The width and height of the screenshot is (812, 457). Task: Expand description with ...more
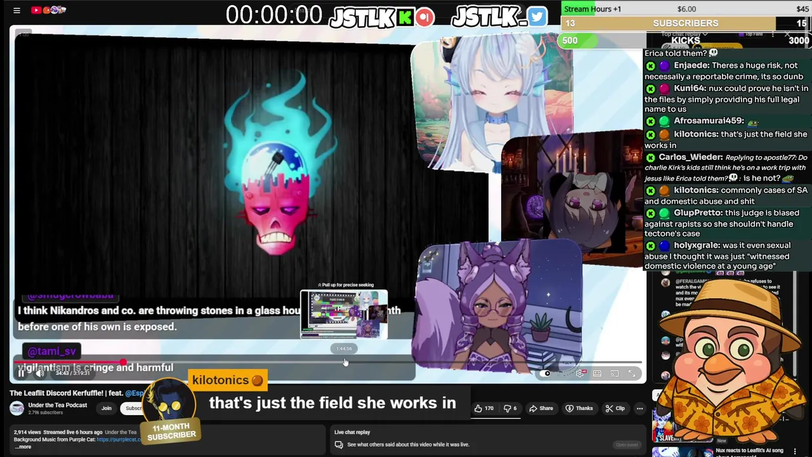tap(23, 447)
